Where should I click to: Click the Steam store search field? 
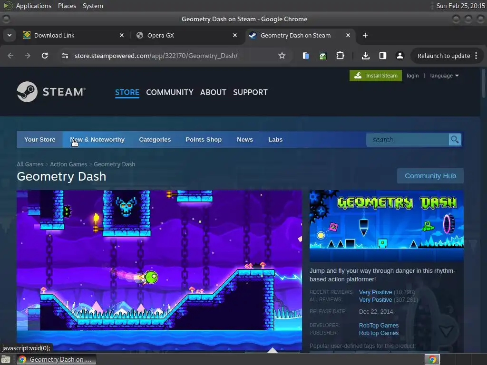point(408,140)
